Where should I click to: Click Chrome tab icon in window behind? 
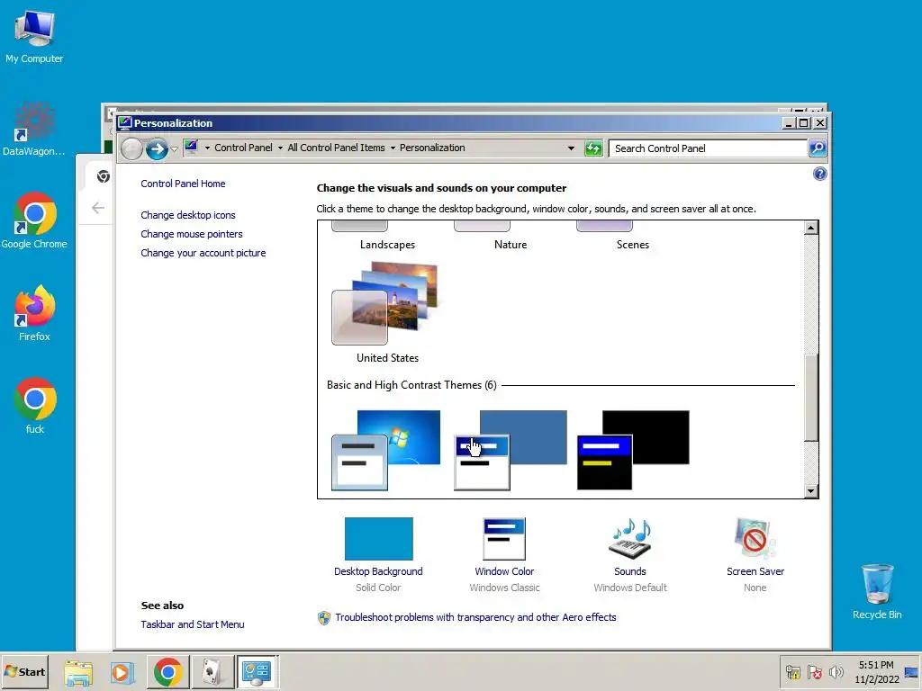104,176
